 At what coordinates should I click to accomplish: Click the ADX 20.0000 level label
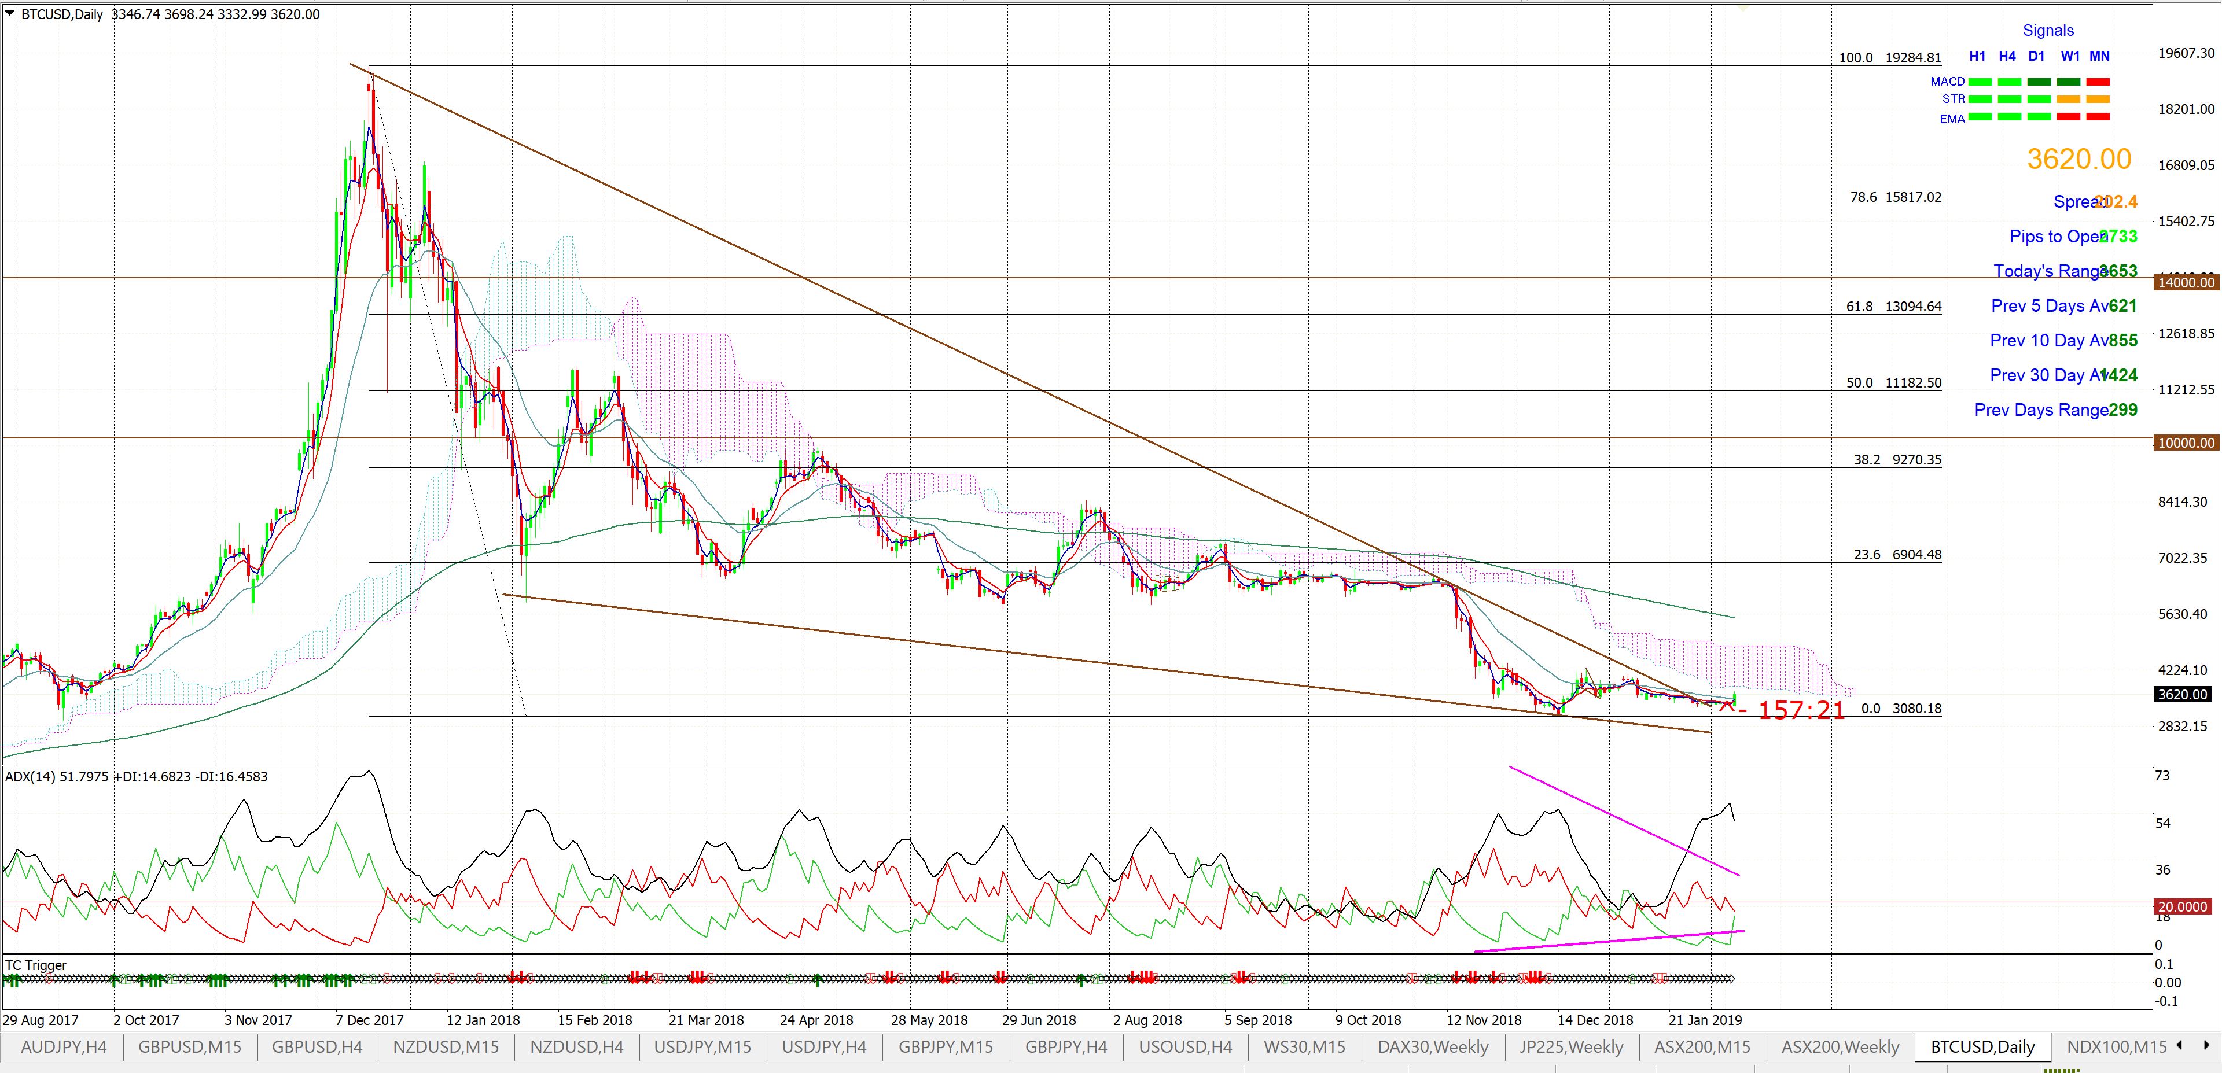coord(2181,906)
